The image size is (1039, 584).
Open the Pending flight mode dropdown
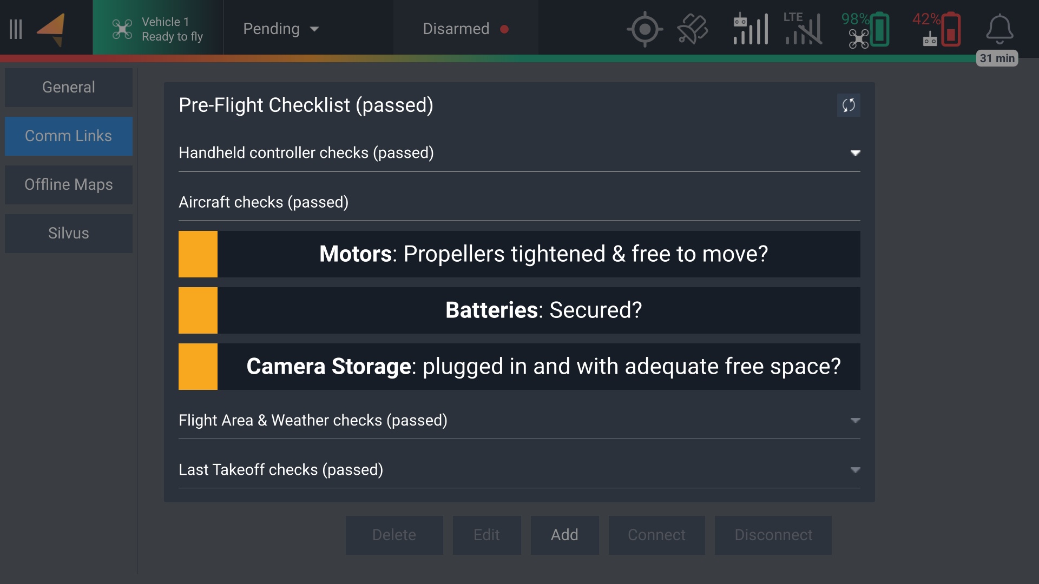coord(281,29)
